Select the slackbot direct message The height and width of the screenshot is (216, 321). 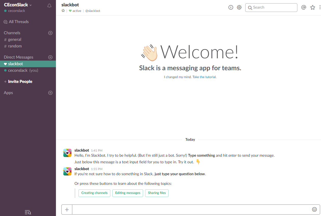click(28, 64)
